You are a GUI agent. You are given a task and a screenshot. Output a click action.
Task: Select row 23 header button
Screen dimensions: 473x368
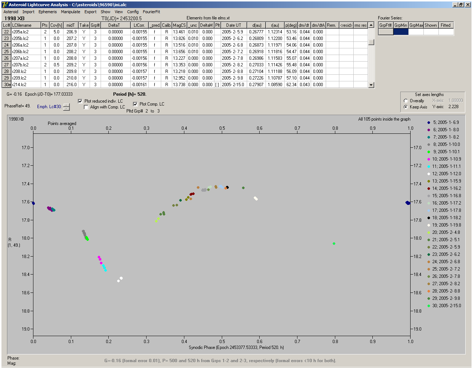click(x=7, y=38)
